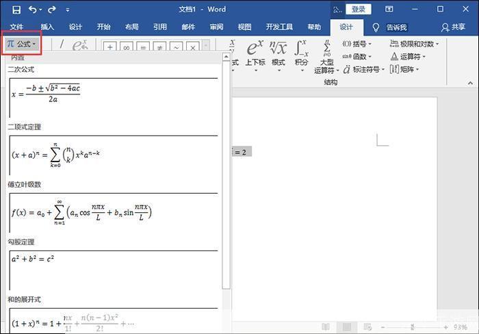Insert the 二次公式 quadratic formula
479x334 pixels.
coord(114,98)
